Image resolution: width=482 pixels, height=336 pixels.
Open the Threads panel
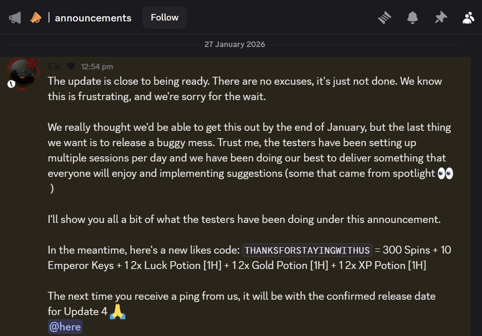coord(384,18)
